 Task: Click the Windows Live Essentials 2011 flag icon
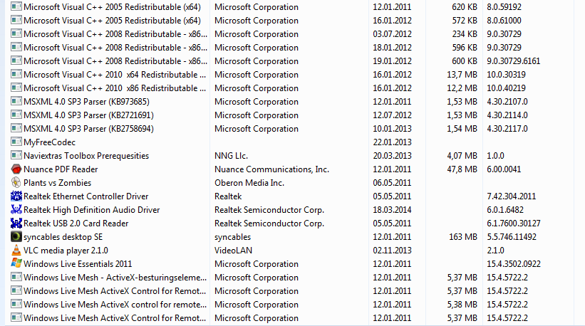pyautogui.click(x=16, y=263)
